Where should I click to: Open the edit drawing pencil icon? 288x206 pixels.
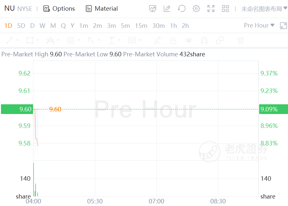(x=167, y=9)
